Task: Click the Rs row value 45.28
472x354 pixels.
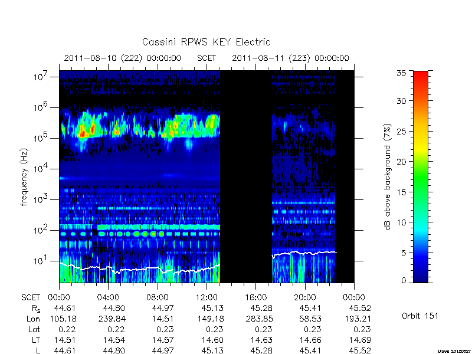Action: (x=261, y=308)
